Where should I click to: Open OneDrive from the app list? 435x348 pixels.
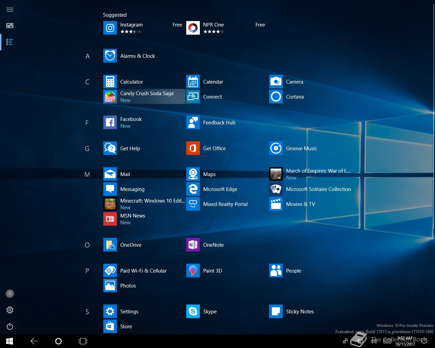[144, 245]
